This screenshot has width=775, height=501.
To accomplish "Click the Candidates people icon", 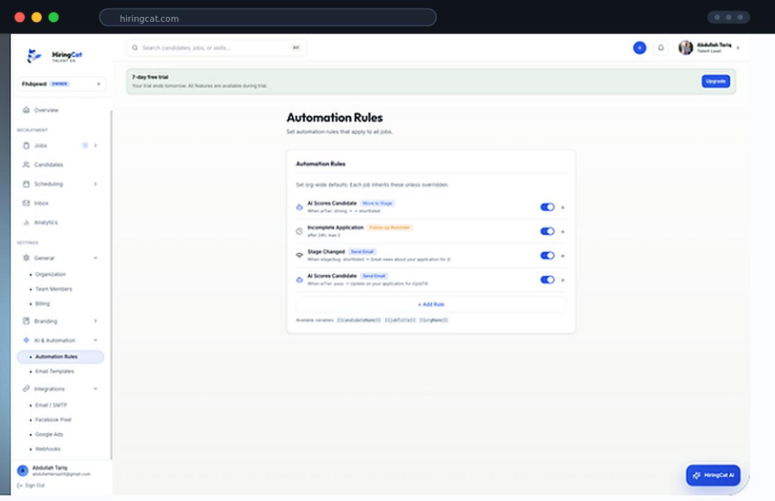I will coord(26,165).
